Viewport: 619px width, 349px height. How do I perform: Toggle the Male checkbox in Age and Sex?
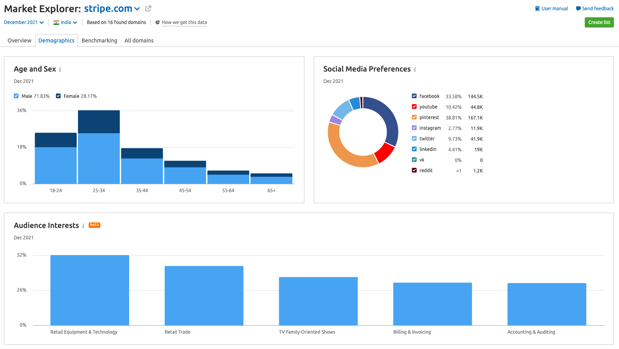click(x=16, y=96)
